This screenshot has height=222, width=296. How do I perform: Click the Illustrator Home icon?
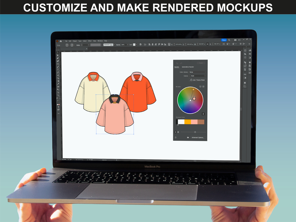[61, 41]
